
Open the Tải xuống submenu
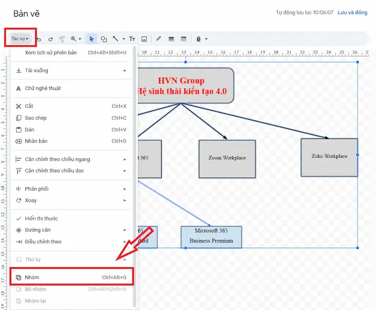pyautogui.click(x=71, y=70)
